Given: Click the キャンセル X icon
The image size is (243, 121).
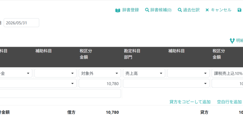Looking at the screenshot, I should coord(207,10).
